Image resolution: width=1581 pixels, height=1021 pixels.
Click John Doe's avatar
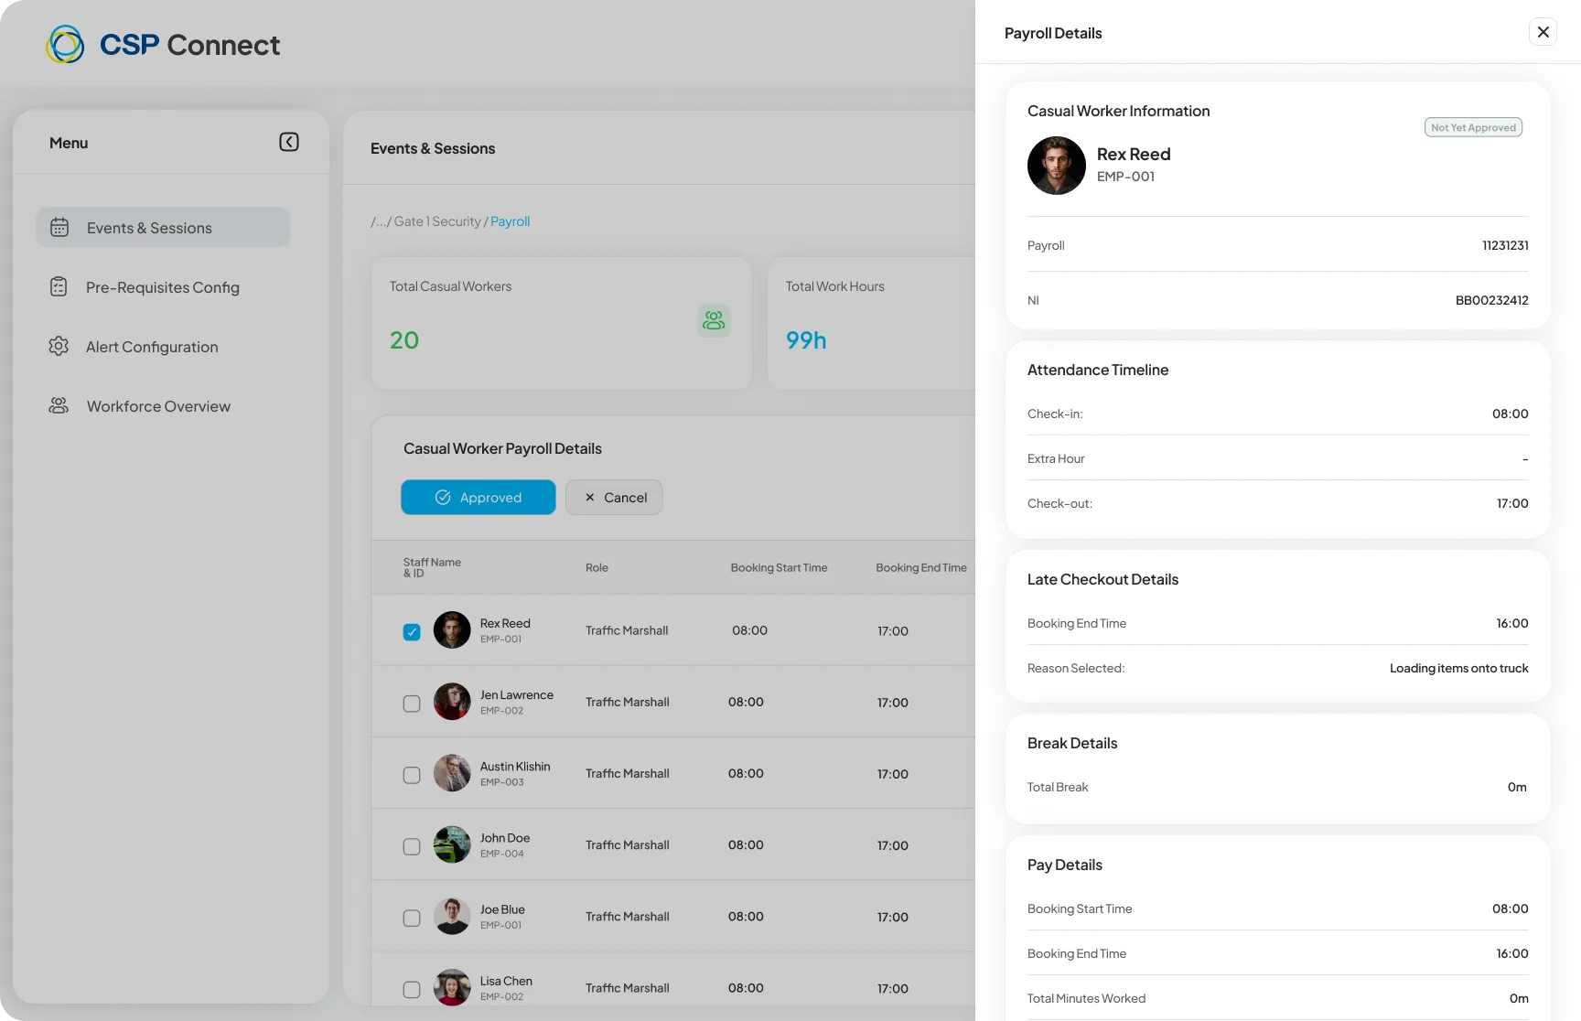[x=452, y=844]
